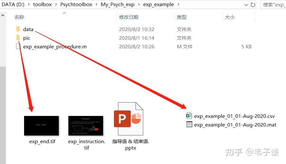Expand chevron after Psychtoolbox in path
This screenshot has height=164, width=286.
tap(97, 4)
